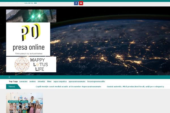Select the sanatate tag
The height and width of the screenshot is (113, 170).
(24, 81)
